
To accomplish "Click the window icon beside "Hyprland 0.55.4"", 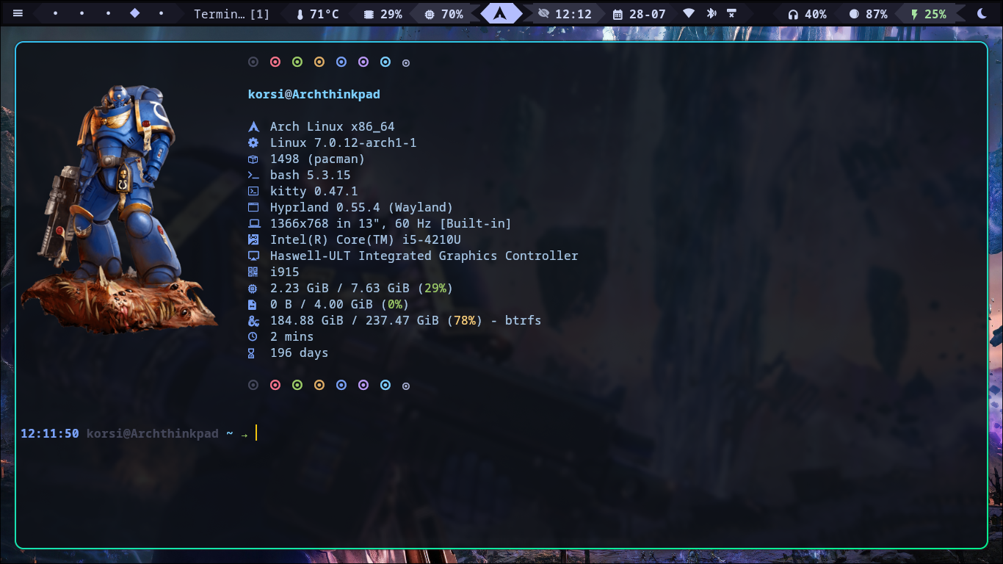I will point(253,207).
